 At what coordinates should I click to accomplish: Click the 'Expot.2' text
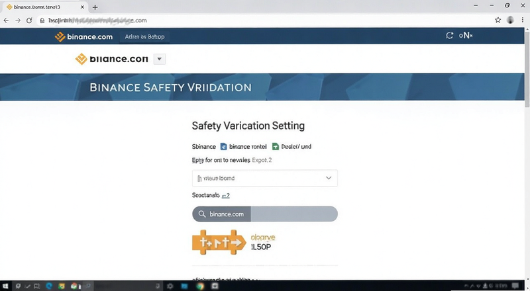pos(262,160)
